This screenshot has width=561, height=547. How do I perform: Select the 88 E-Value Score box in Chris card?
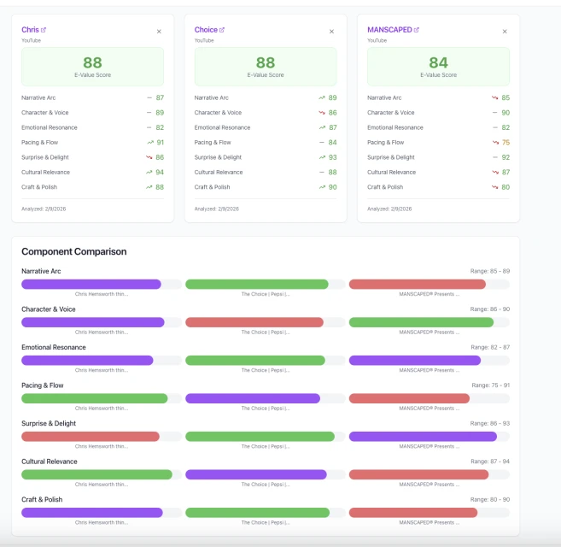[93, 67]
